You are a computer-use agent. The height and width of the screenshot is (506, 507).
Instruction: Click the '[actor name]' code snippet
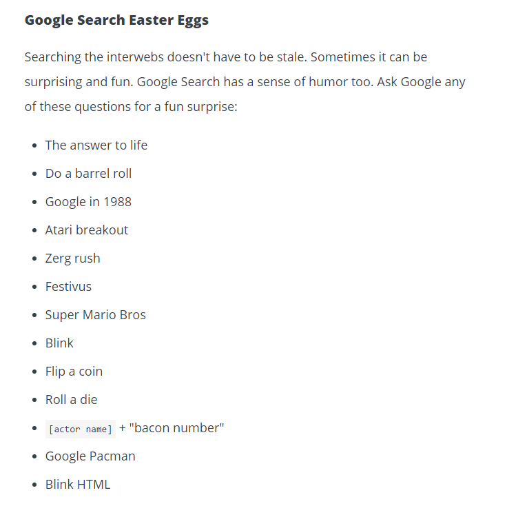[x=81, y=429]
